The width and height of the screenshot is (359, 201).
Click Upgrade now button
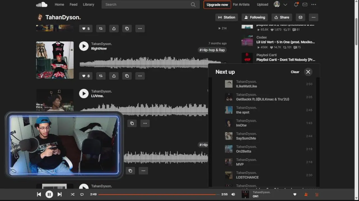click(x=217, y=4)
